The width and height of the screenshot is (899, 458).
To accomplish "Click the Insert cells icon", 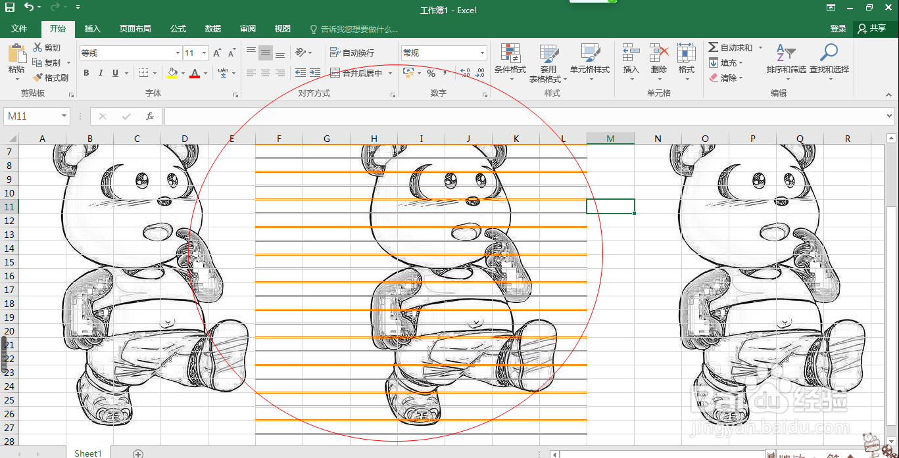I will (x=631, y=54).
